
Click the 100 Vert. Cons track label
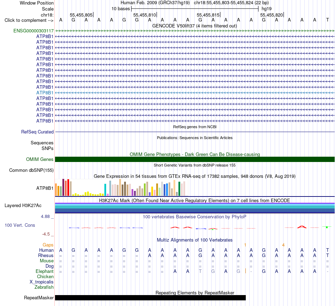20,225
